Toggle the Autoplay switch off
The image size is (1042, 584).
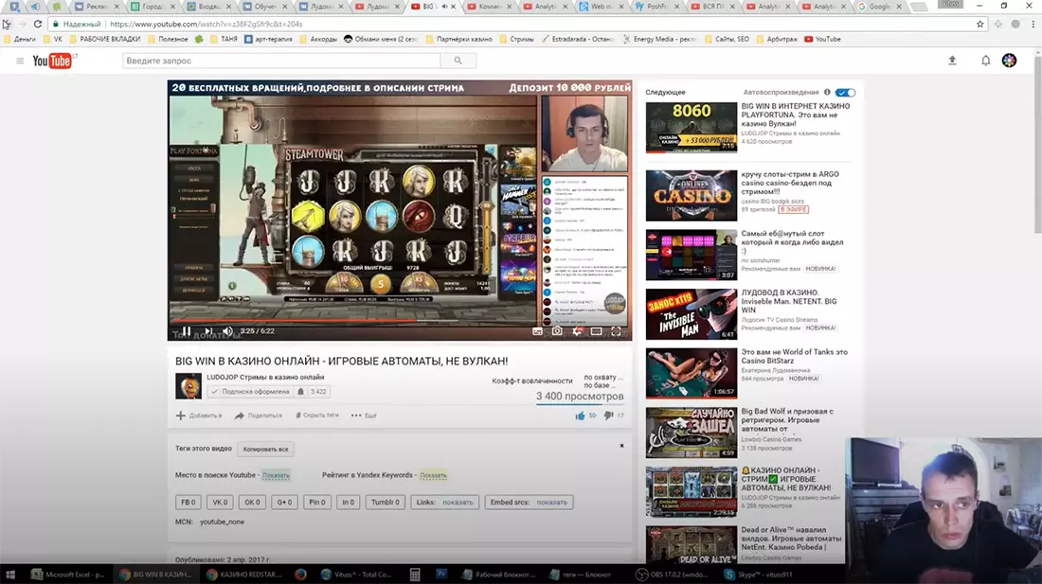pyautogui.click(x=846, y=93)
